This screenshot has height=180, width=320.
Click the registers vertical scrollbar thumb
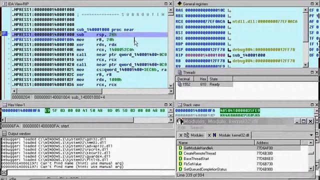coord(305,27)
